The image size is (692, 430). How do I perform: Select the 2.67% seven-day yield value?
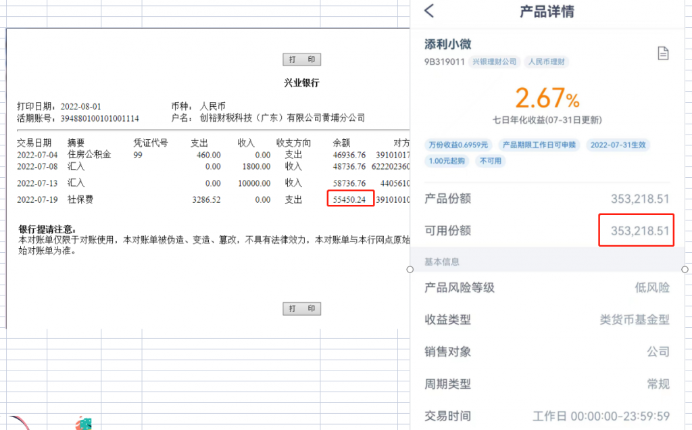(x=547, y=98)
